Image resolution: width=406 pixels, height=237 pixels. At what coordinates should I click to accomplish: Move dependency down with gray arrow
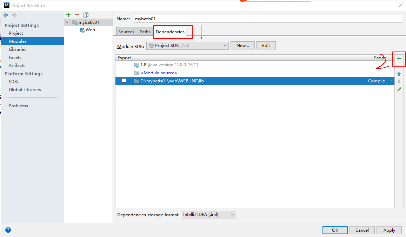[399, 81]
